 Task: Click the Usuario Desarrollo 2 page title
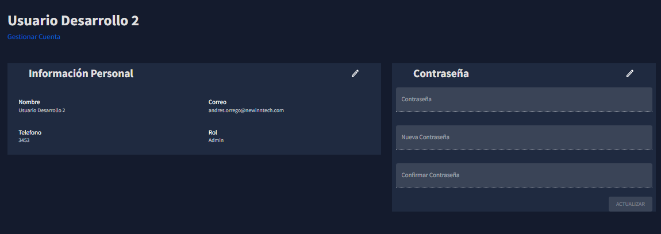pyautogui.click(x=74, y=20)
